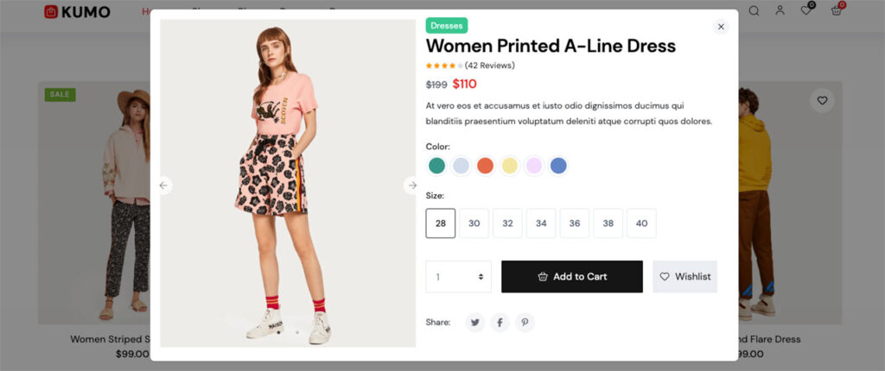Viewport: 885px width, 371px height.
Task: Click the Add to Cart button
Action: click(572, 277)
